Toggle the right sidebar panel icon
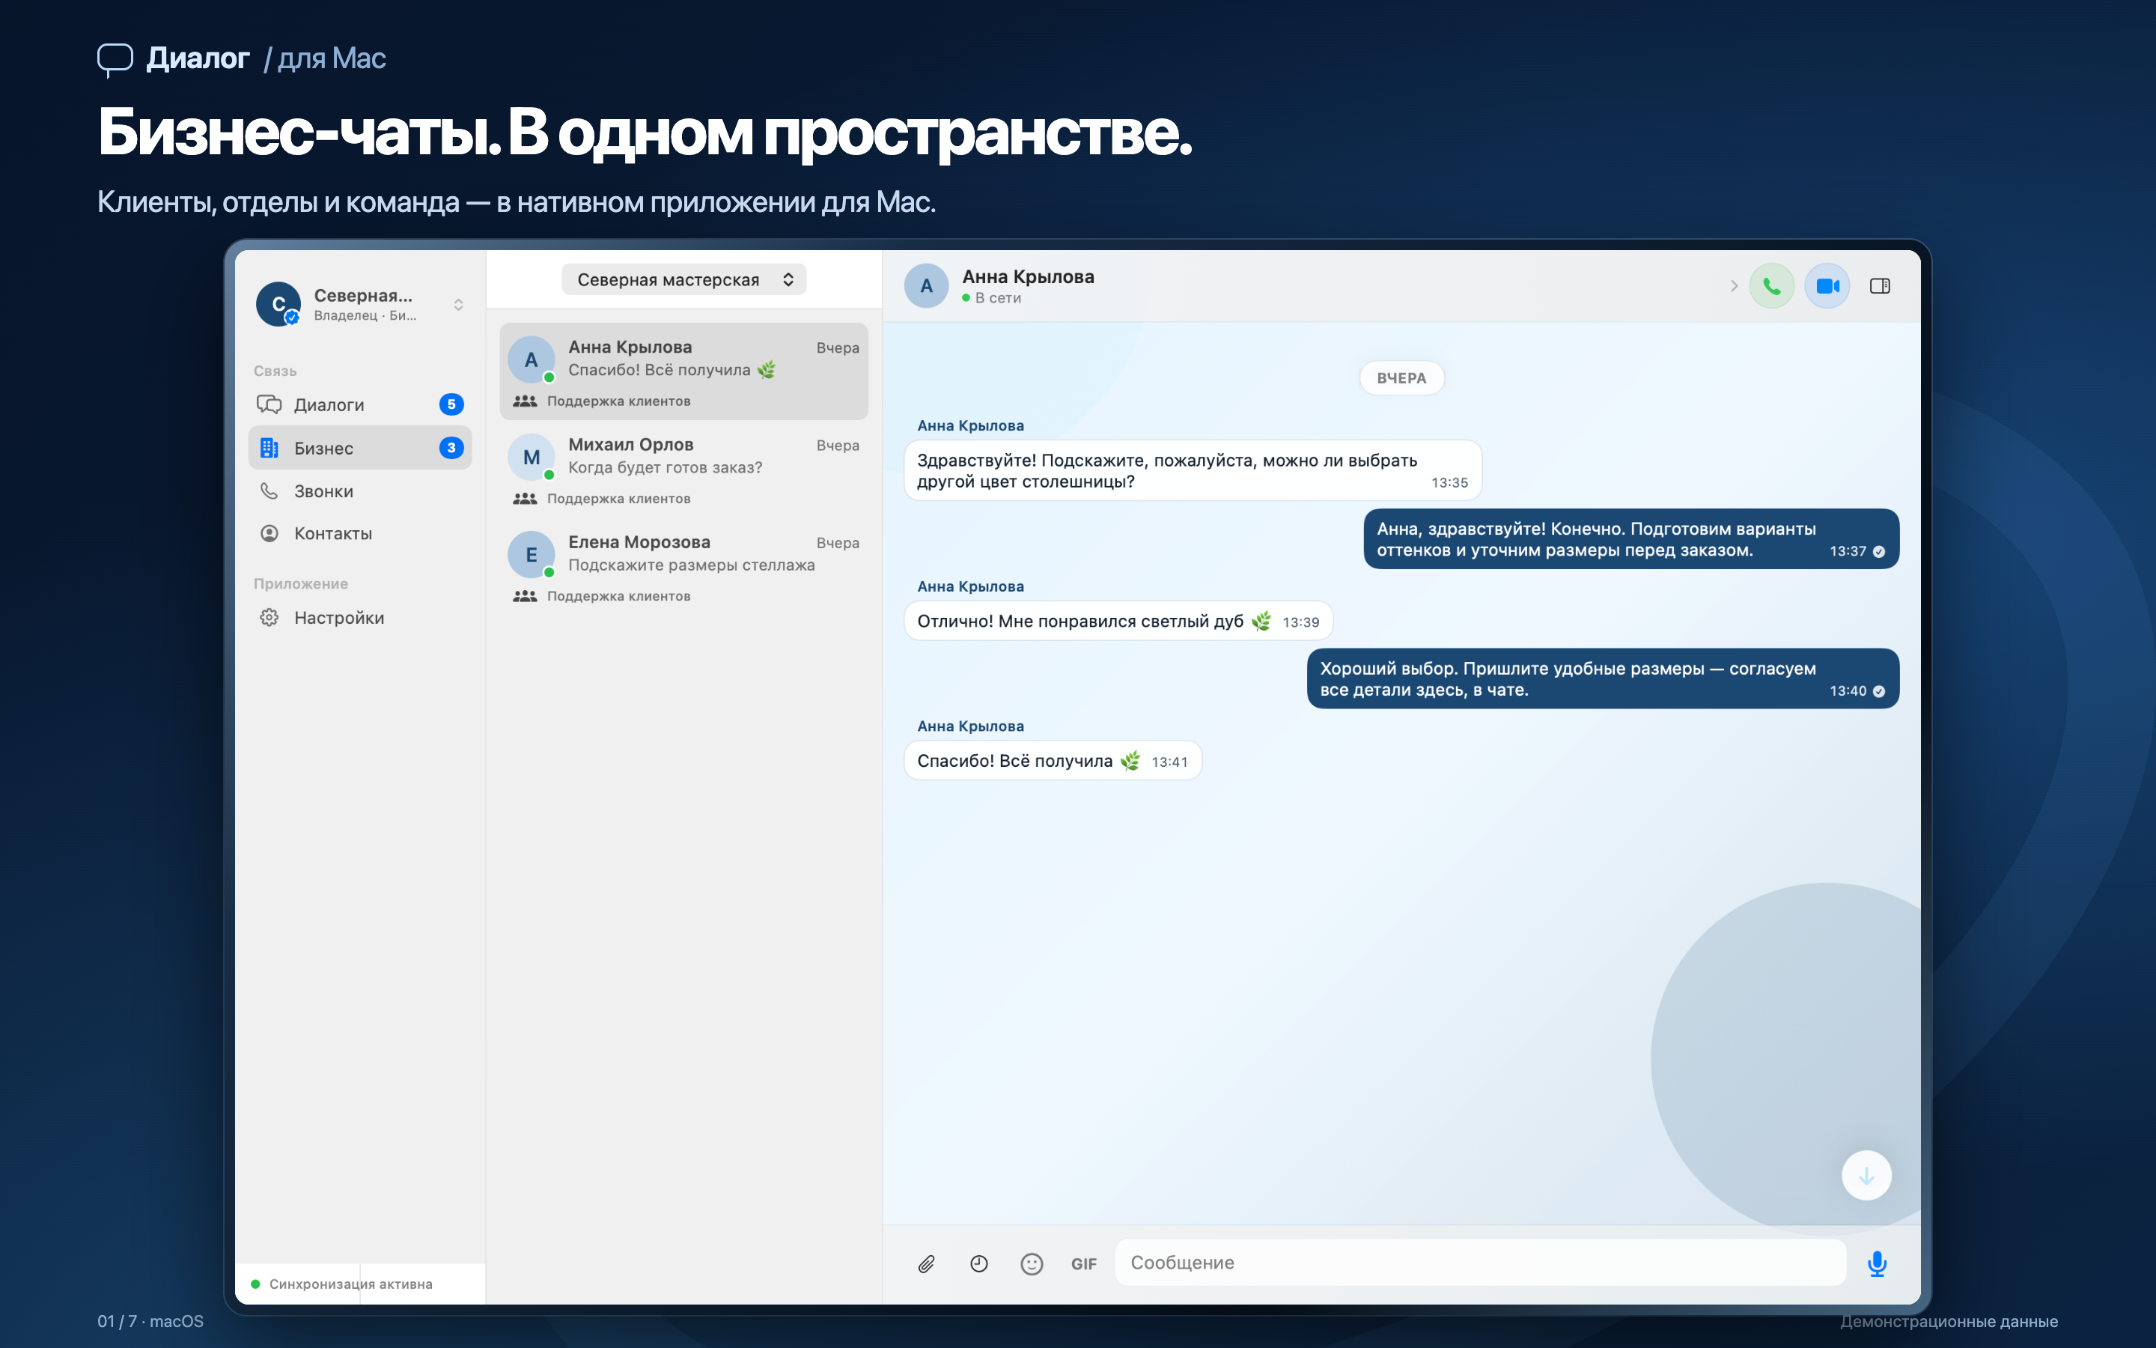 click(x=1880, y=286)
